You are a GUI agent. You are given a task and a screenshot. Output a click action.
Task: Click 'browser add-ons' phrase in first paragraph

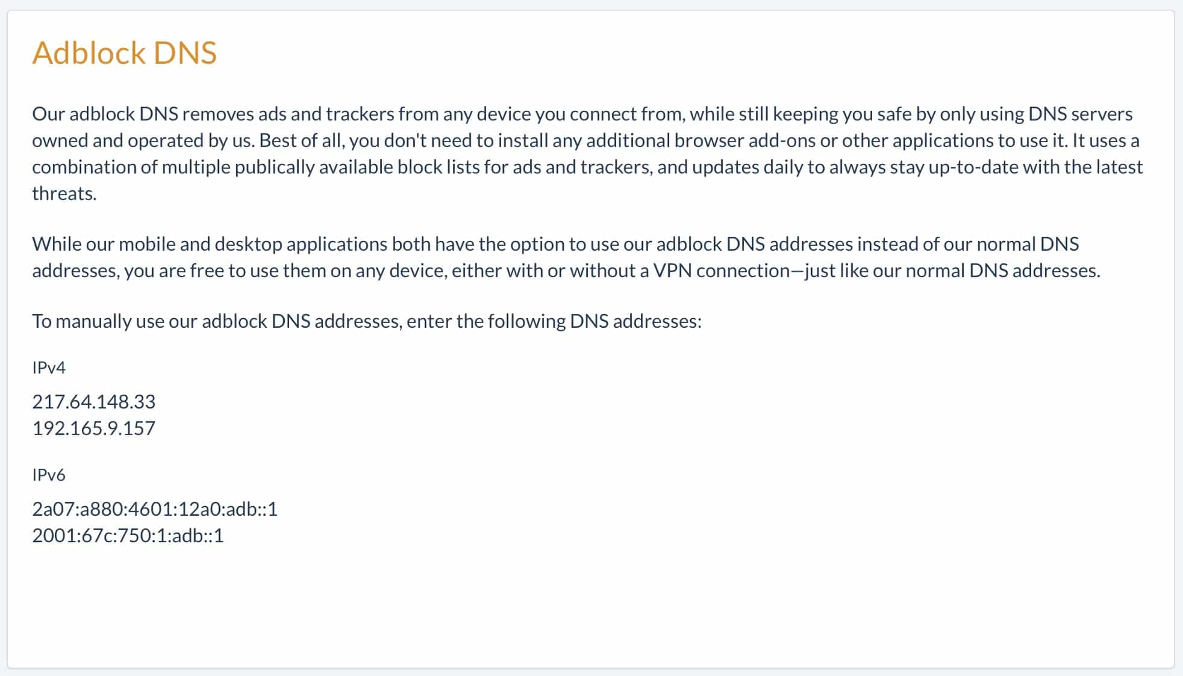(x=744, y=140)
